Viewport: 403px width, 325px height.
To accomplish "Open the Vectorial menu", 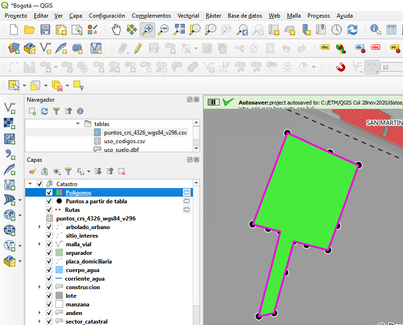I will click(188, 16).
